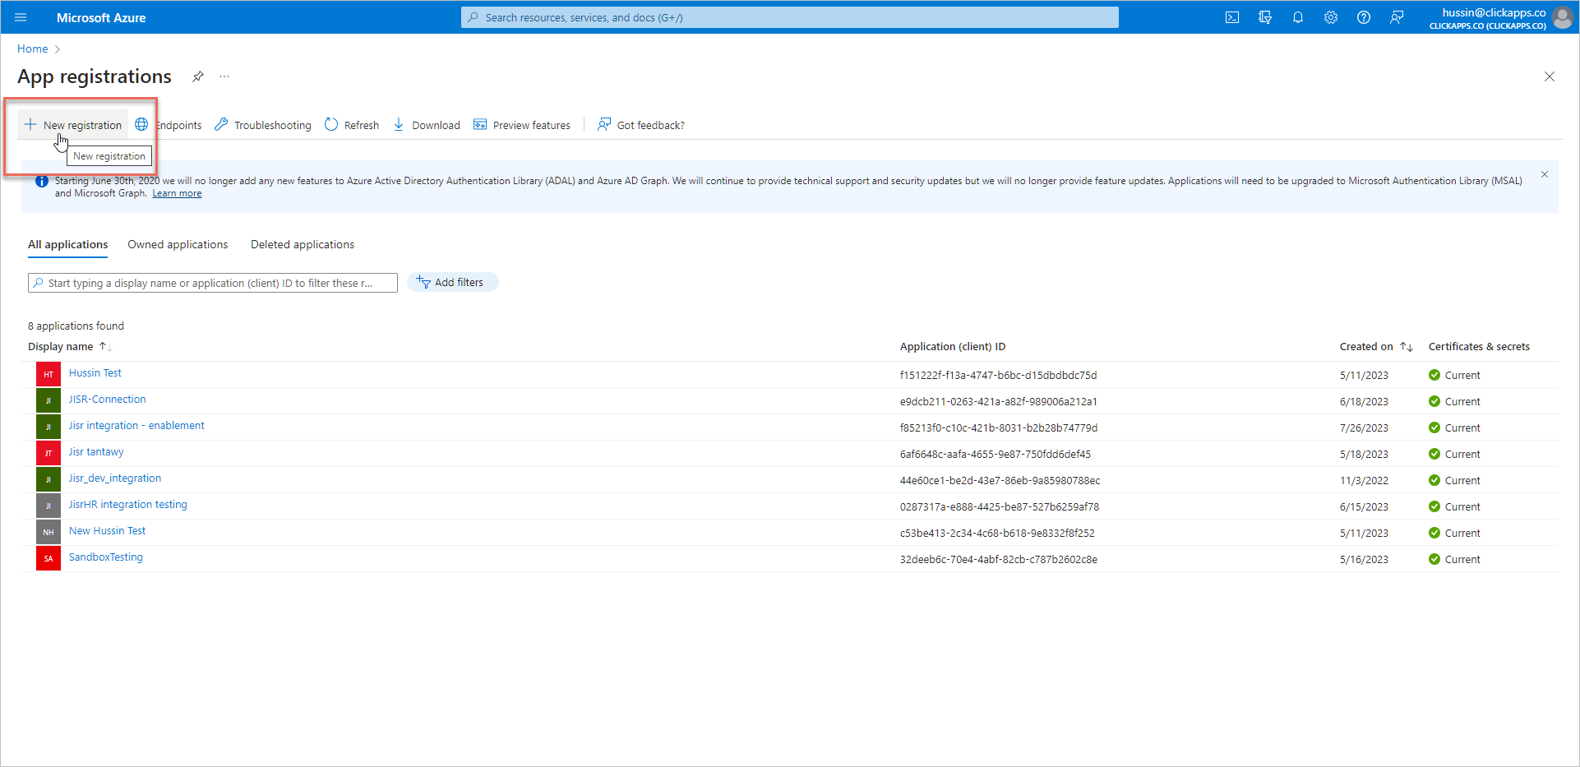Open portal settings gear icon
The height and width of the screenshot is (767, 1580).
click(1330, 17)
